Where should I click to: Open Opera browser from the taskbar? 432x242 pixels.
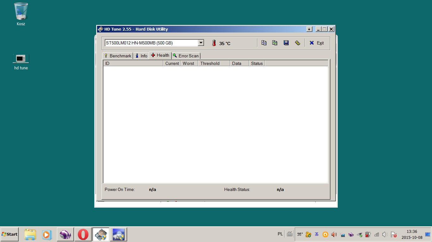coord(83,234)
